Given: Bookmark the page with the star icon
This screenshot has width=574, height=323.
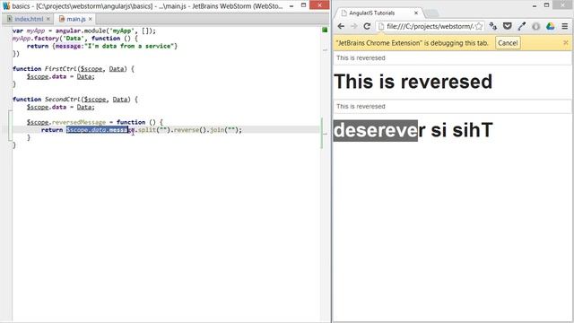Looking at the screenshot, I should (x=478, y=26).
